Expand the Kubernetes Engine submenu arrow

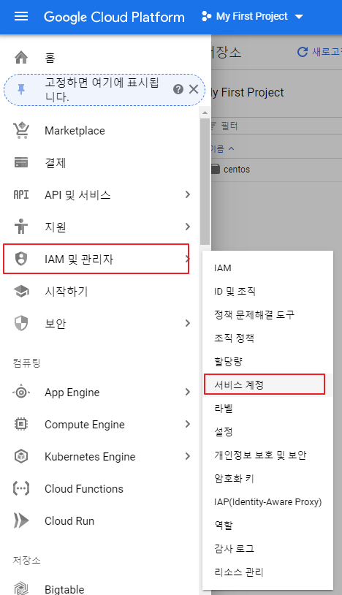(187, 456)
